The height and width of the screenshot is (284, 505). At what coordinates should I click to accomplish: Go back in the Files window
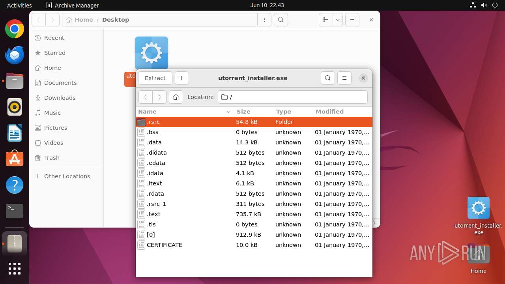click(39, 20)
